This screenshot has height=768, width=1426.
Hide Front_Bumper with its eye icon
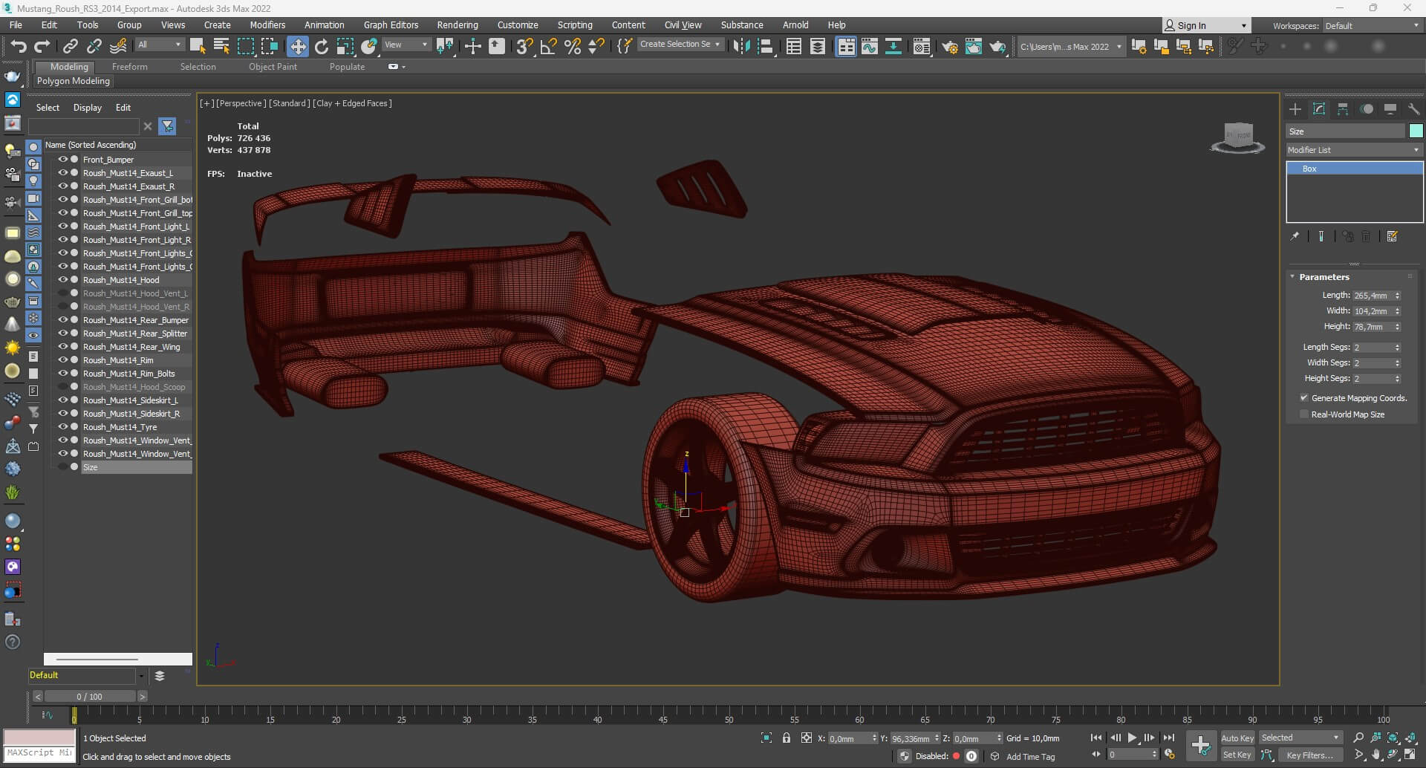tap(63, 159)
